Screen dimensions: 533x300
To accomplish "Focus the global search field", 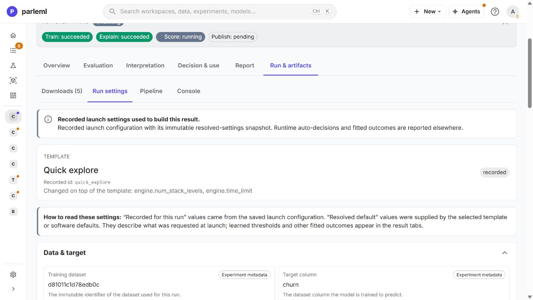I will (220, 11).
